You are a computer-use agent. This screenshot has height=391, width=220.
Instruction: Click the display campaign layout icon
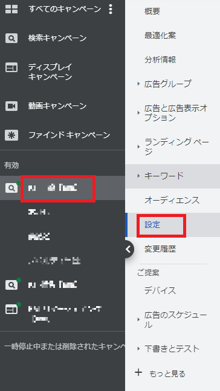(x=11, y=67)
